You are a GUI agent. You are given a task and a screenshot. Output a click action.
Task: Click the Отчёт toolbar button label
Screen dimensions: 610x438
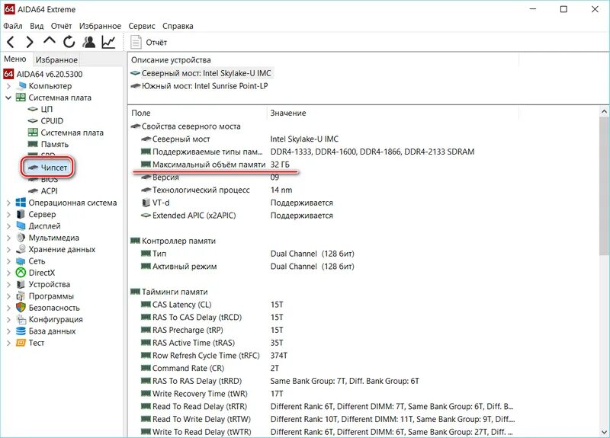click(156, 43)
